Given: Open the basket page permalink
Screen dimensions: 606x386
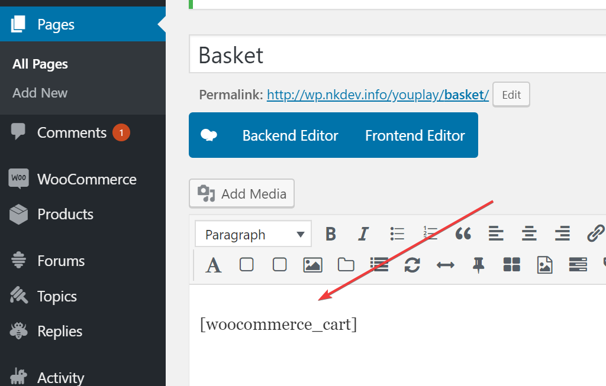Looking at the screenshot, I should [x=378, y=95].
